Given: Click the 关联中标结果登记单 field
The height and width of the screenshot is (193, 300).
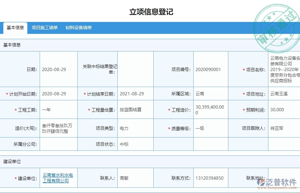Looking at the screenshot, I should [135, 69].
